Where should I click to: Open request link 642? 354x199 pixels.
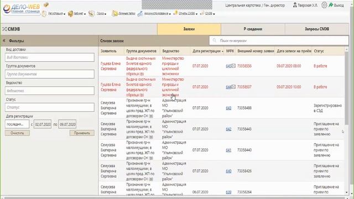[x=228, y=129]
